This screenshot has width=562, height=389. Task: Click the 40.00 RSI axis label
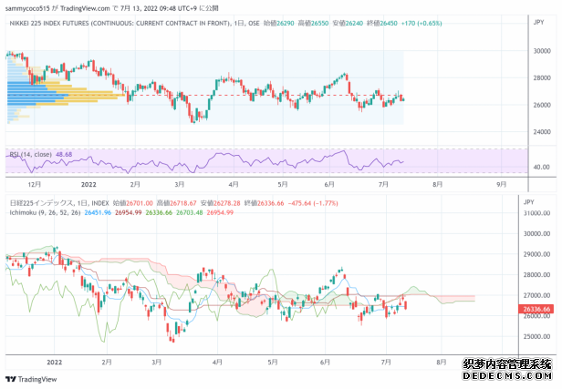(541, 167)
